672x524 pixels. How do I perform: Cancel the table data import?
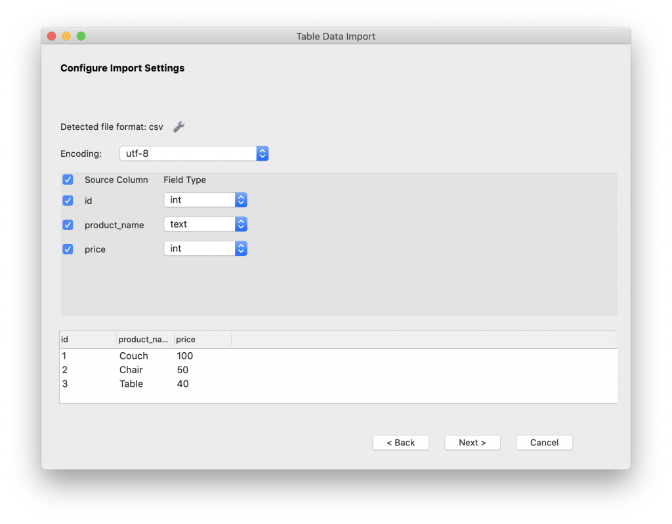pyautogui.click(x=544, y=443)
